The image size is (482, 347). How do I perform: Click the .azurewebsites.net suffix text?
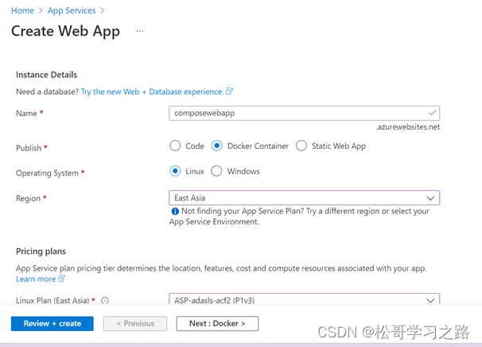coord(407,127)
